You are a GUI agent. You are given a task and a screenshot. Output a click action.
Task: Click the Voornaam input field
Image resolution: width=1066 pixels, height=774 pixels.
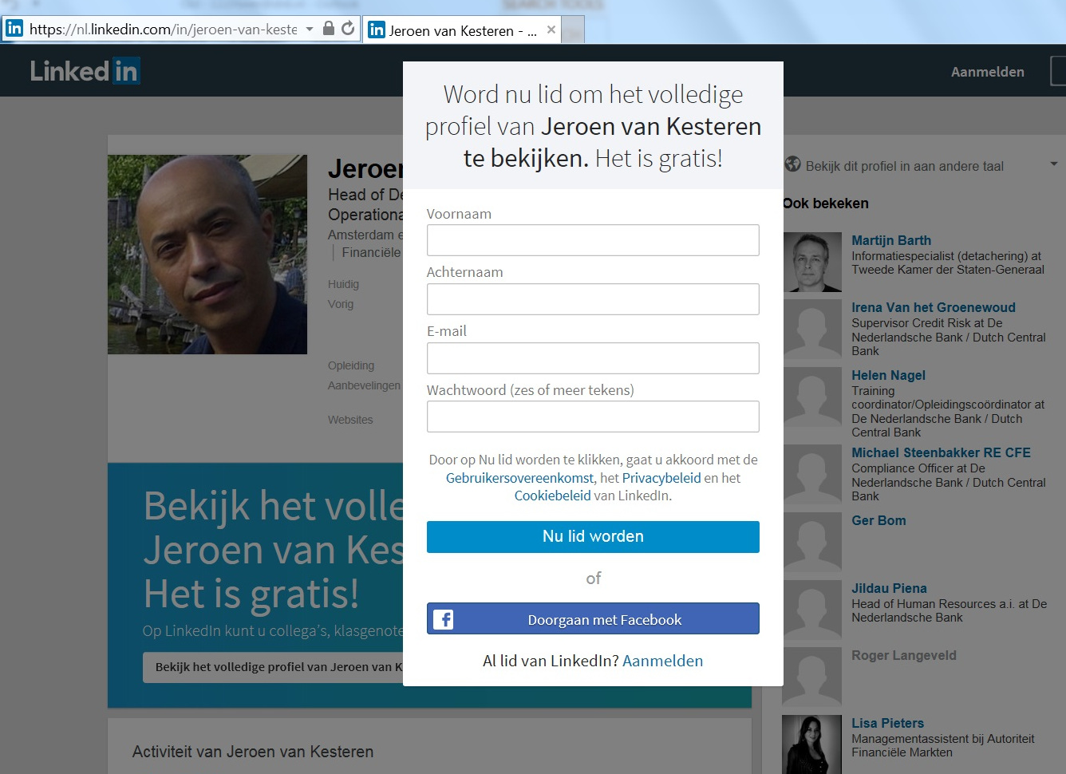click(x=593, y=240)
